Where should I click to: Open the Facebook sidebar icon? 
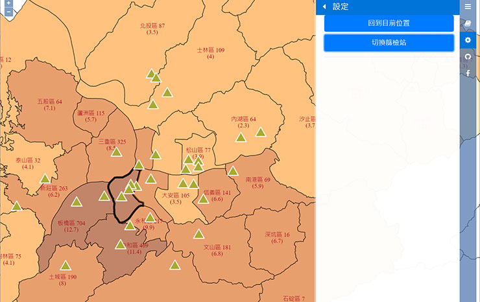468,73
